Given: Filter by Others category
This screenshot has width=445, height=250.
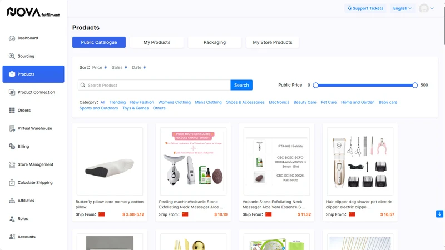Looking at the screenshot, I should [x=159, y=108].
